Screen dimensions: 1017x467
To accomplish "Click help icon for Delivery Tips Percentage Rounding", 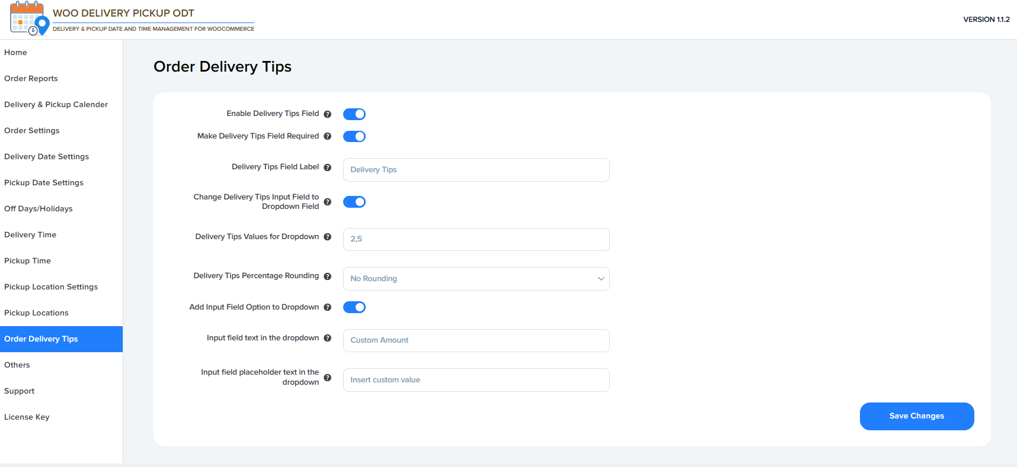I will pyautogui.click(x=327, y=276).
